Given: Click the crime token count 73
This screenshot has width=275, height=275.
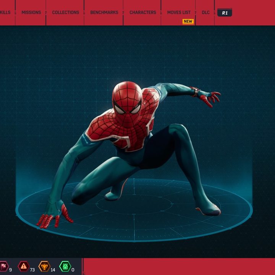Looking at the screenshot, I should point(32,270).
